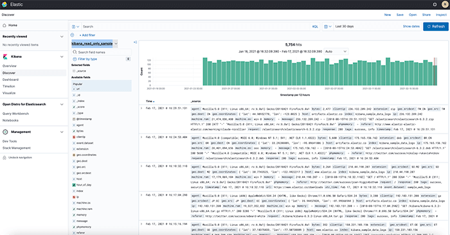The width and height of the screenshot is (450, 235).
Task: Click Share in the top menu
Action: [426, 15]
